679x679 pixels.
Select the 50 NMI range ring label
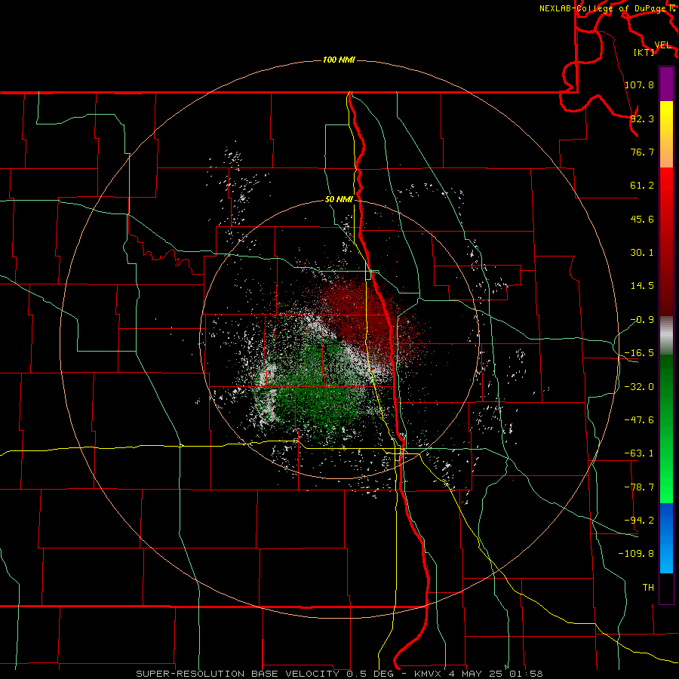pyautogui.click(x=339, y=200)
